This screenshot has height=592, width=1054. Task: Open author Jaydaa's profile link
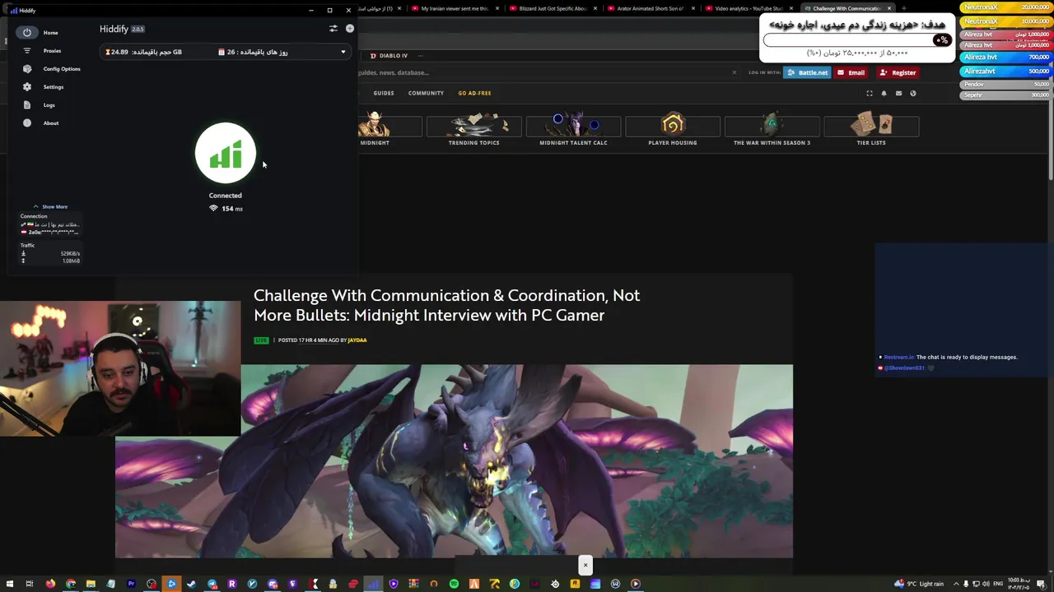357,340
